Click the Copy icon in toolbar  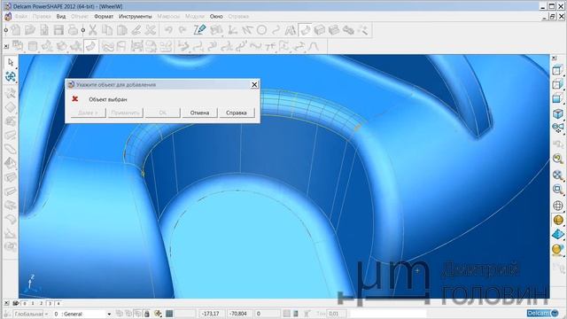[107, 30]
